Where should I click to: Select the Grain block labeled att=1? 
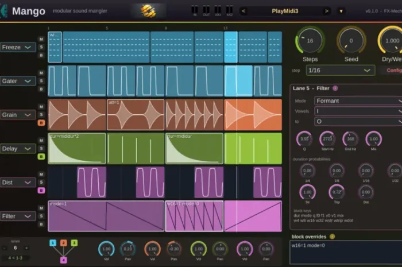click(x=136, y=114)
